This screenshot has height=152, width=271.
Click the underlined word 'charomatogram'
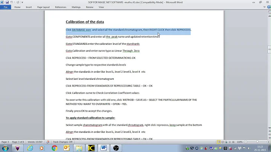pos(93,125)
